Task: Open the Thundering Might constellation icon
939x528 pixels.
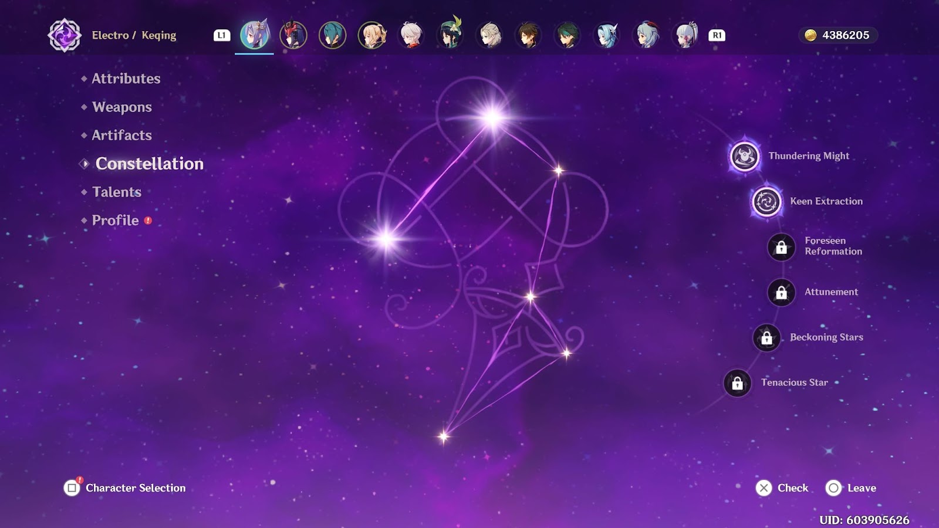Action: point(744,156)
